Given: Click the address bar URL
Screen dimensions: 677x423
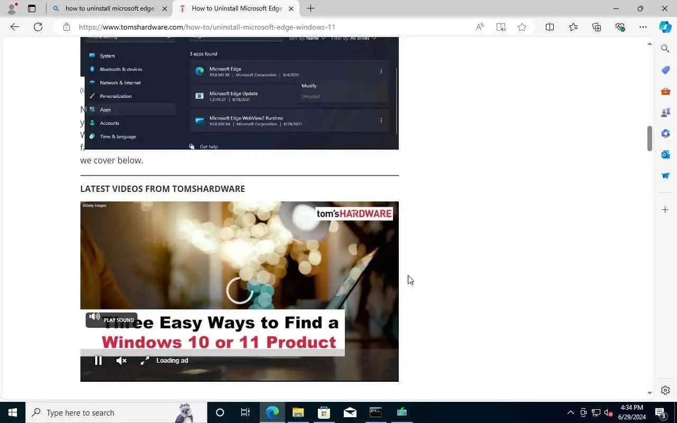Looking at the screenshot, I should (x=207, y=27).
